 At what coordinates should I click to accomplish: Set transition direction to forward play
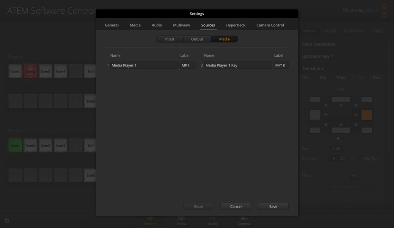(334, 158)
